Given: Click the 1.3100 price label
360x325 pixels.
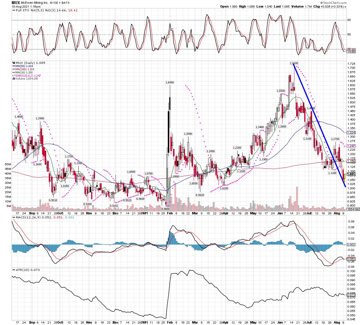Looking at the screenshot, I should click(x=307, y=139).
